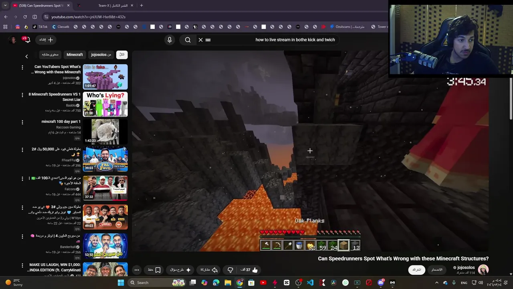This screenshot has width=513, height=289.
Task: Expand filter chips with left chevron
Action: click(26, 57)
